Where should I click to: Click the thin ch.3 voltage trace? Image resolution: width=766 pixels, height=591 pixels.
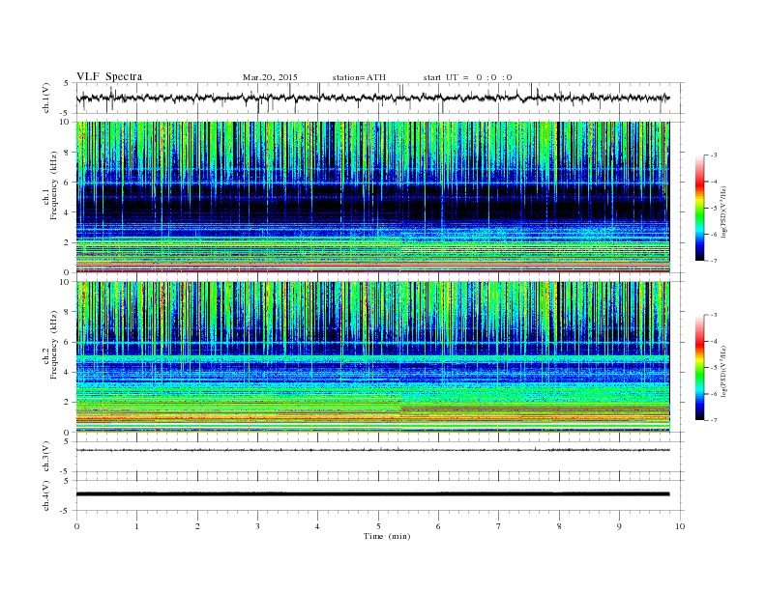372,450
